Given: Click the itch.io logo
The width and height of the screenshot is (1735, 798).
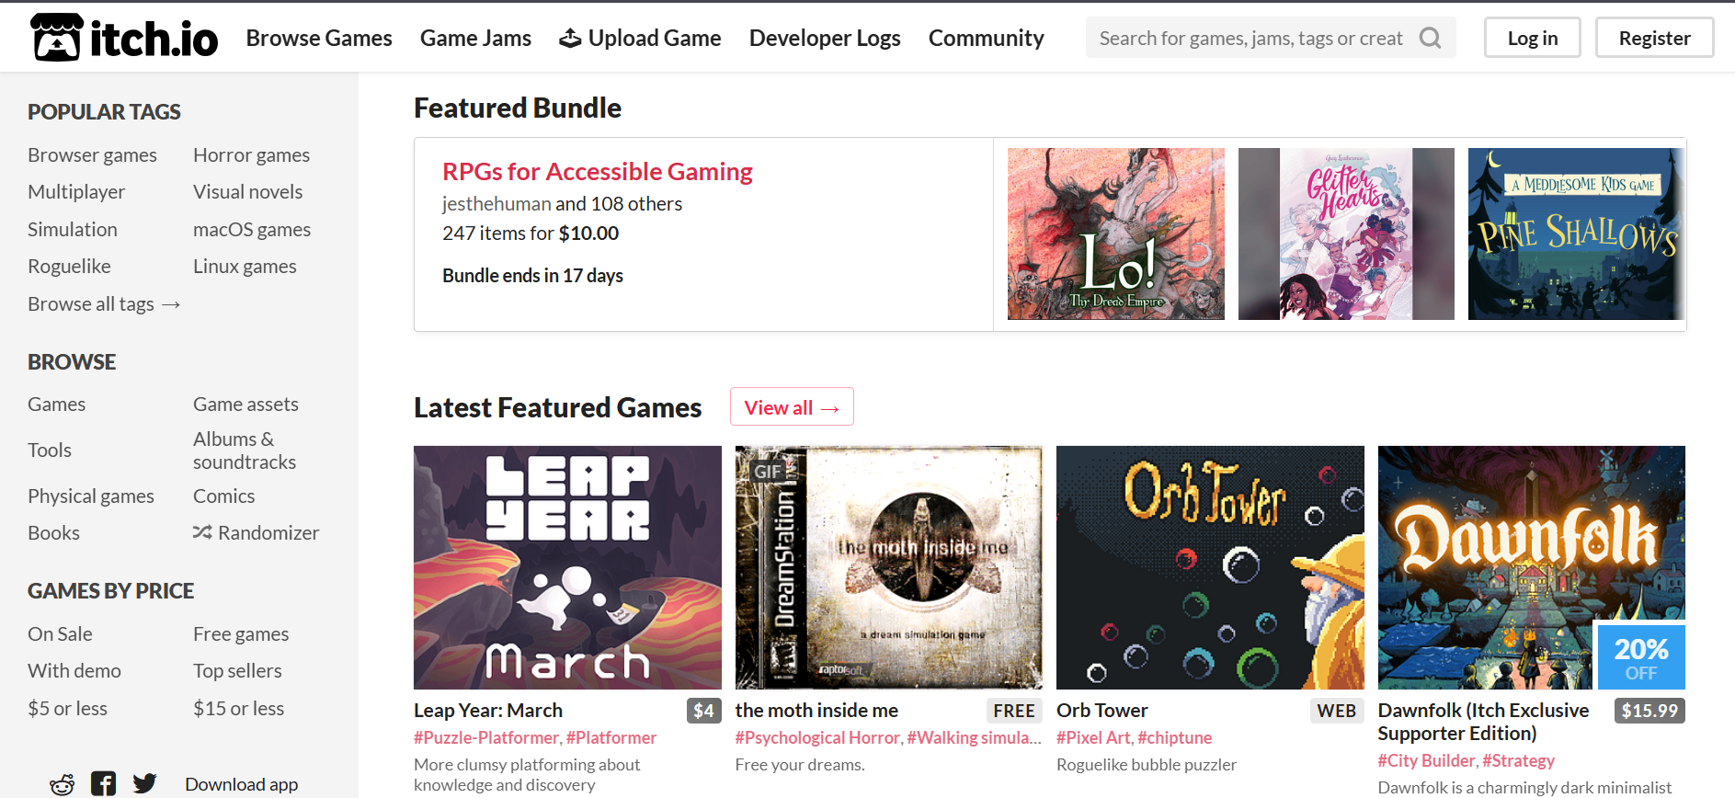Looking at the screenshot, I should 124,38.
